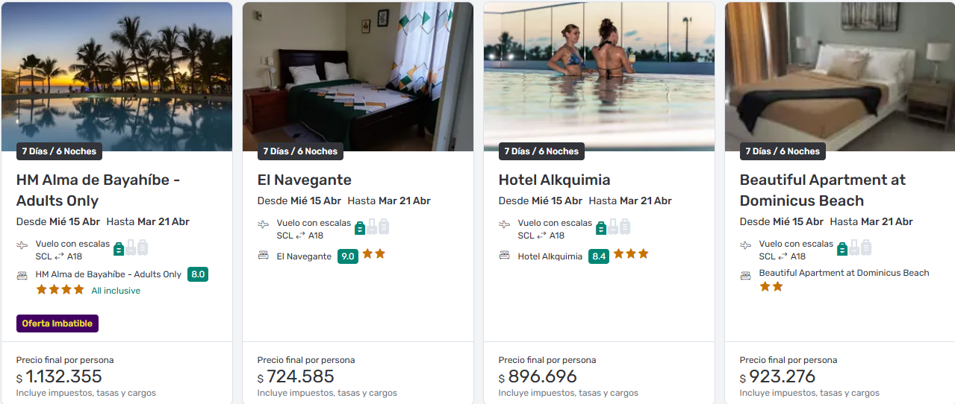Image resolution: width=955 pixels, height=404 pixels.
Task: Click the Oferta Imbatible badge
Action: (x=57, y=323)
